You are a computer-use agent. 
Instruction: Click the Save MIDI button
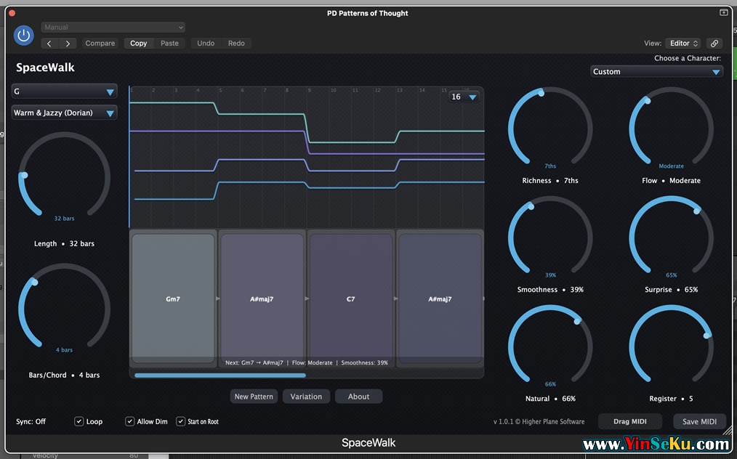pos(699,422)
